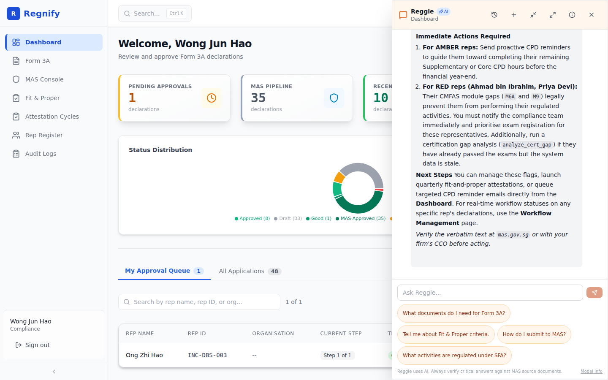Open Reggie info icon
The image size is (608, 380).
pyautogui.click(x=572, y=15)
